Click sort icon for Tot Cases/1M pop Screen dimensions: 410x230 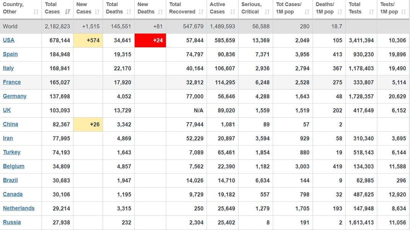(307, 12)
